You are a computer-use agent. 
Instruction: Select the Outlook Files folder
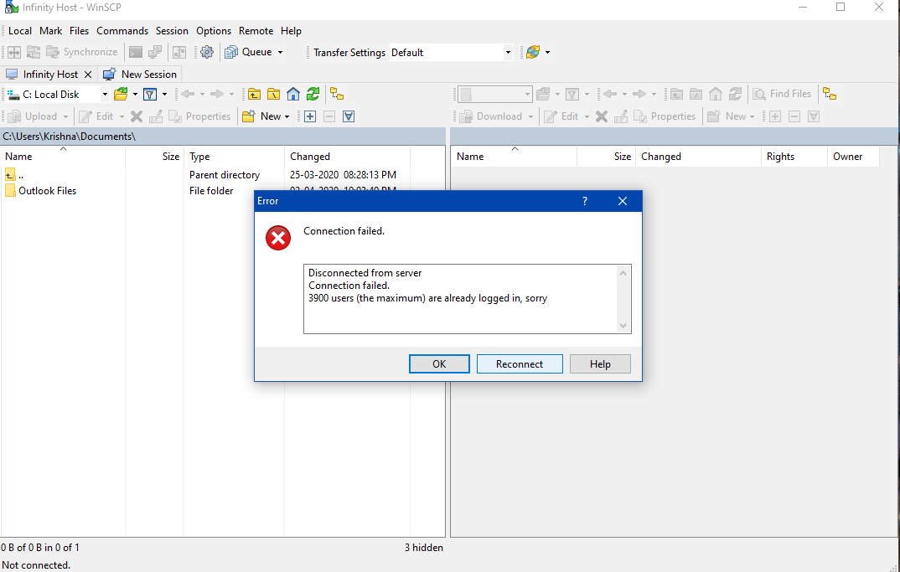[x=47, y=191]
